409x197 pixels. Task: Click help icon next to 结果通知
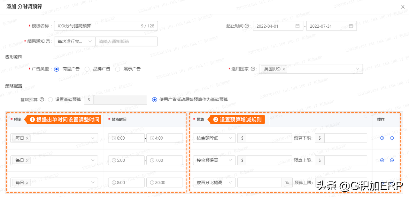pyautogui.click(x=48, y=41)
